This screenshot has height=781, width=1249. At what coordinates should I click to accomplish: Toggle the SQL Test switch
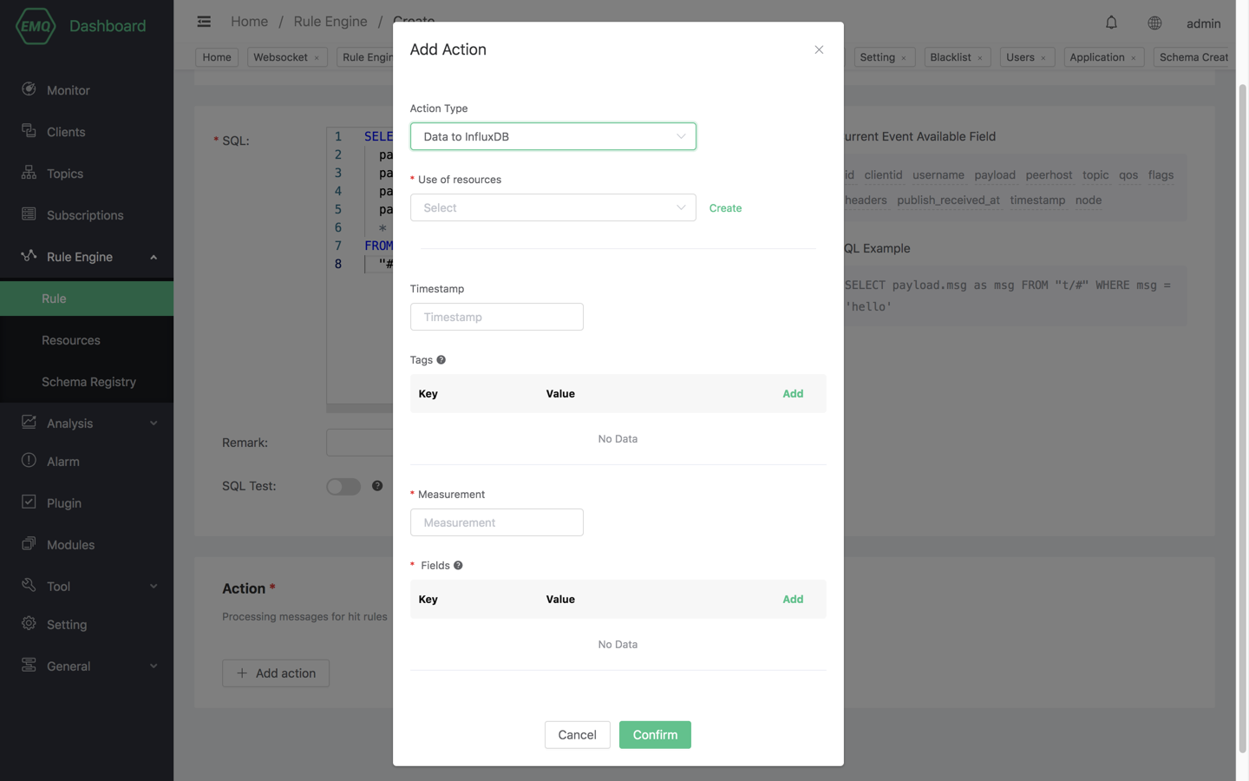[x=343, y=487]
